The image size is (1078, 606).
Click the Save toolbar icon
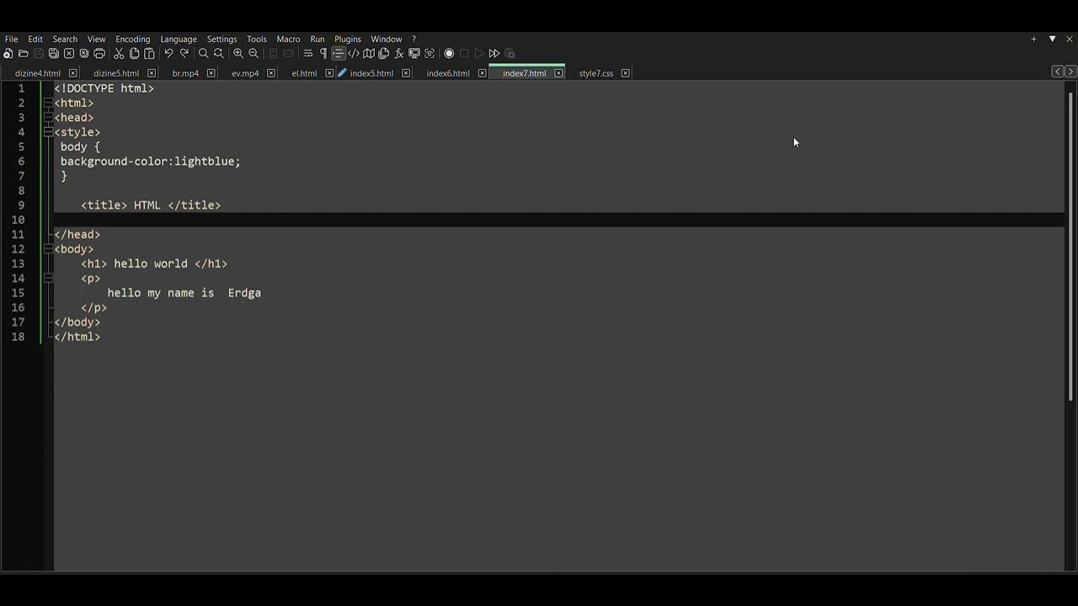38,53
